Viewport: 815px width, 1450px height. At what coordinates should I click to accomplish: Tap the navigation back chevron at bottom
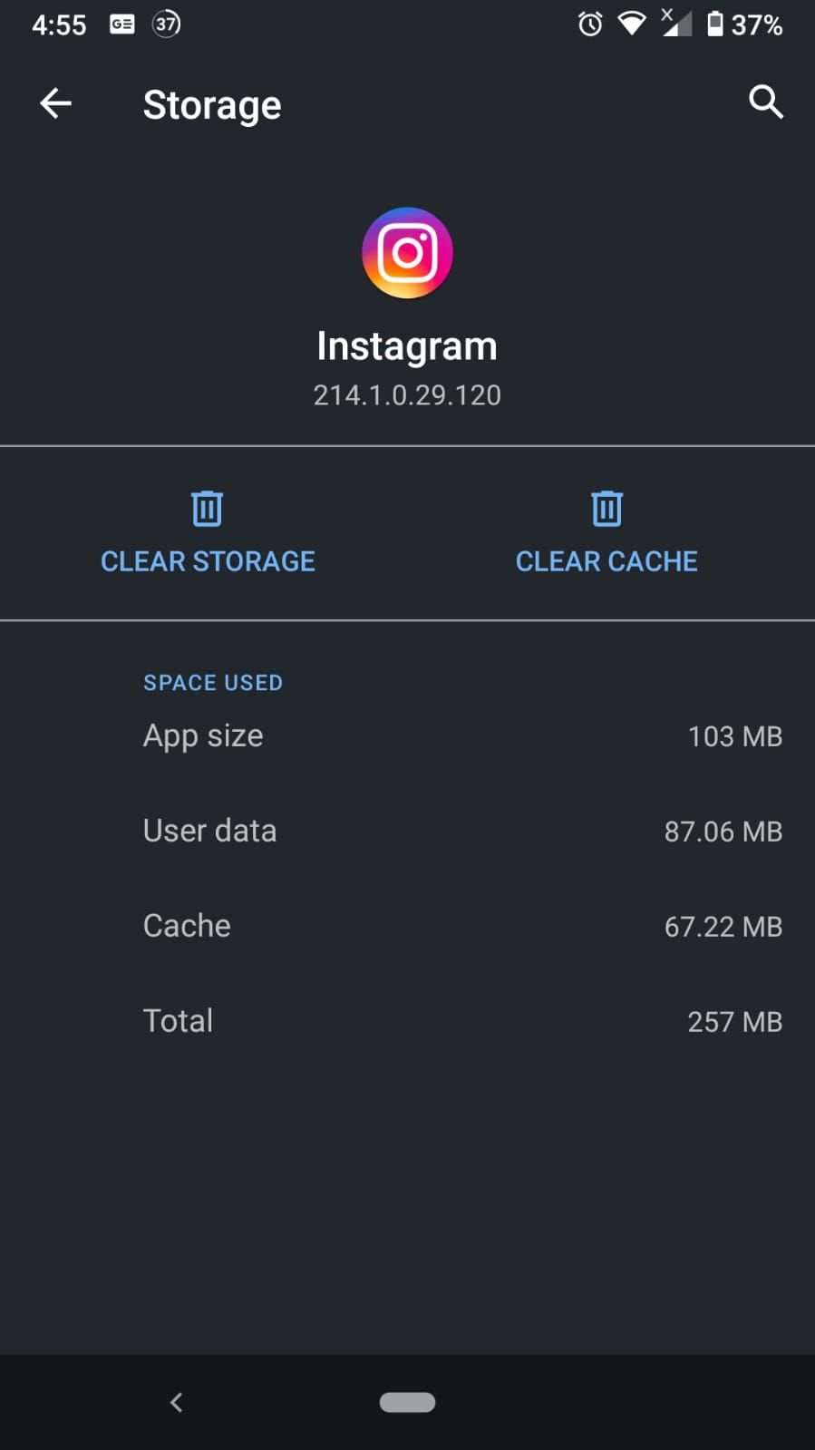point(176,1401)
